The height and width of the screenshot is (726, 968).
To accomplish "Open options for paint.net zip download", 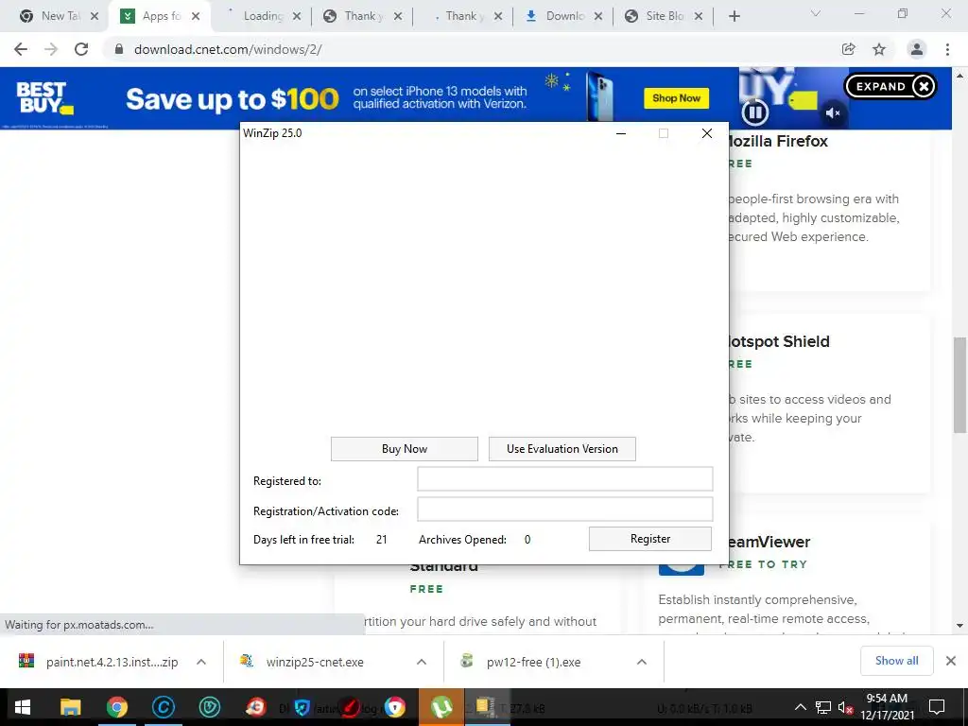I will (201, 662).
